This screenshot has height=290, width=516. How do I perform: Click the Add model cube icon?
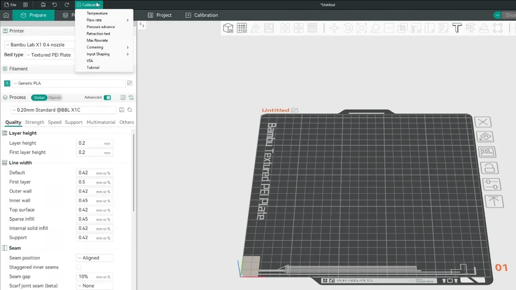228,28
